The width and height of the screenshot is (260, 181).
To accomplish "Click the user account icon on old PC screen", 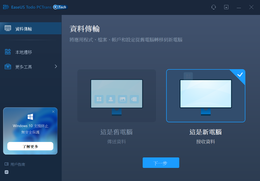I will [x=111, y=99].
